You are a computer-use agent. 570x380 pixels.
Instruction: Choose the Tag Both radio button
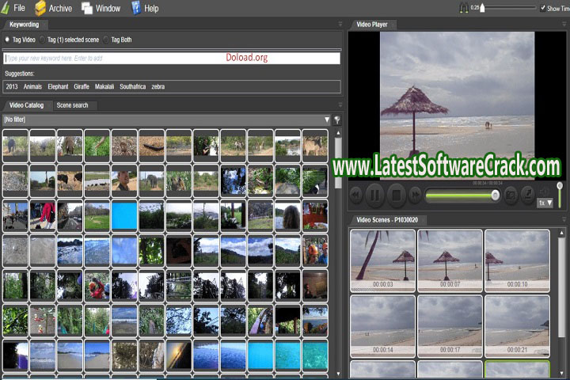[x=105, y=38]
